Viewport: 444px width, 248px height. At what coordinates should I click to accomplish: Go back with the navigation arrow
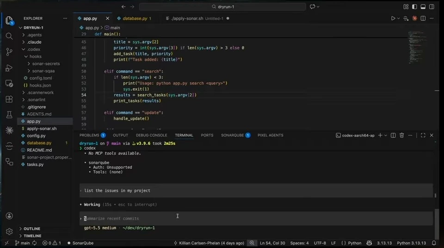[x=123, y=6]
